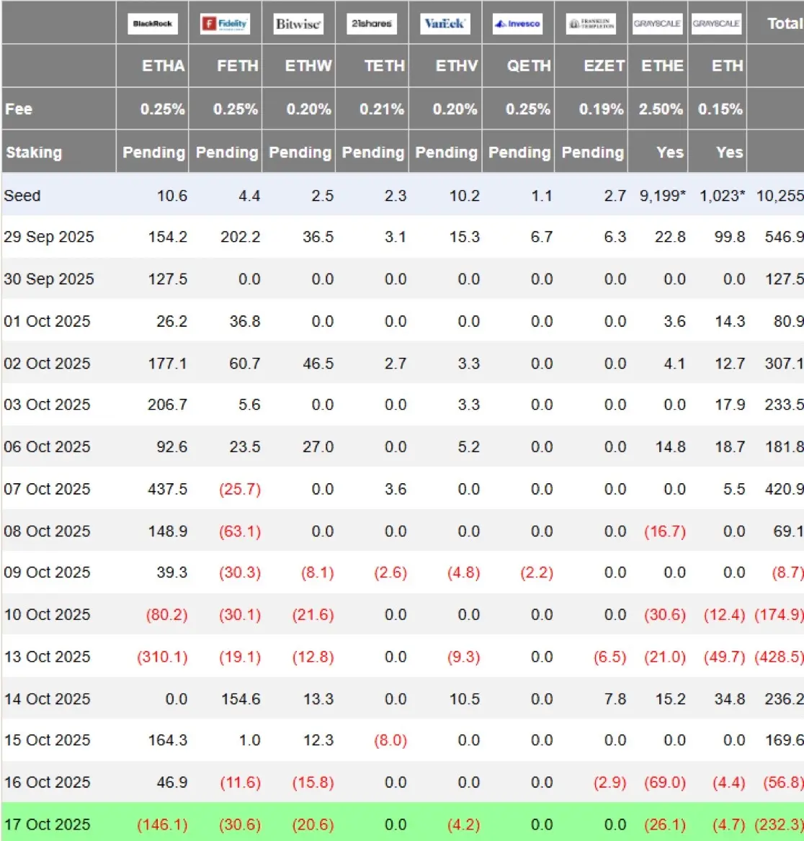
Task: Click the 10 Oct 2025 date
Action: 48,614
